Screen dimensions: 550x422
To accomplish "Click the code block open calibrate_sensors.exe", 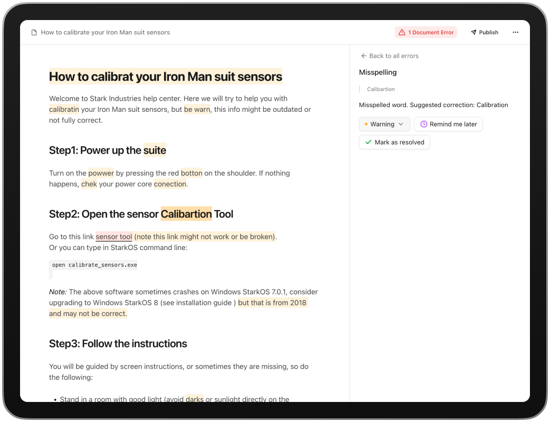I will 93,265.
